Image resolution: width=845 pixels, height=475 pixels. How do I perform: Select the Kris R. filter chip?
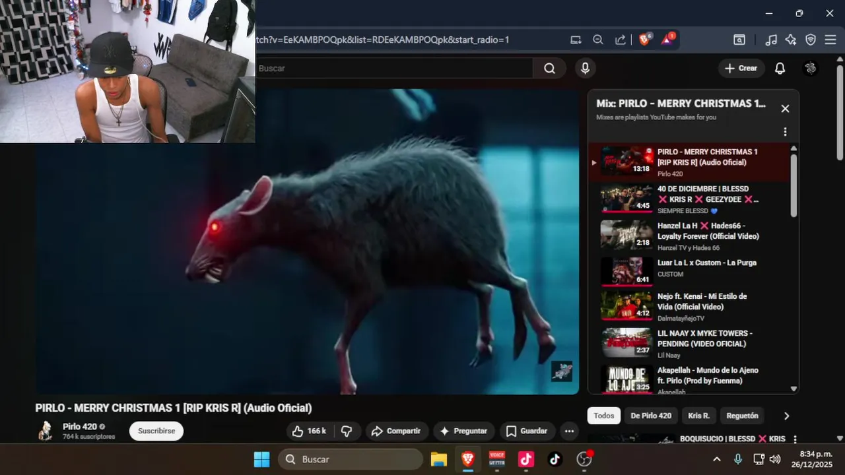[x=698, y=416]
